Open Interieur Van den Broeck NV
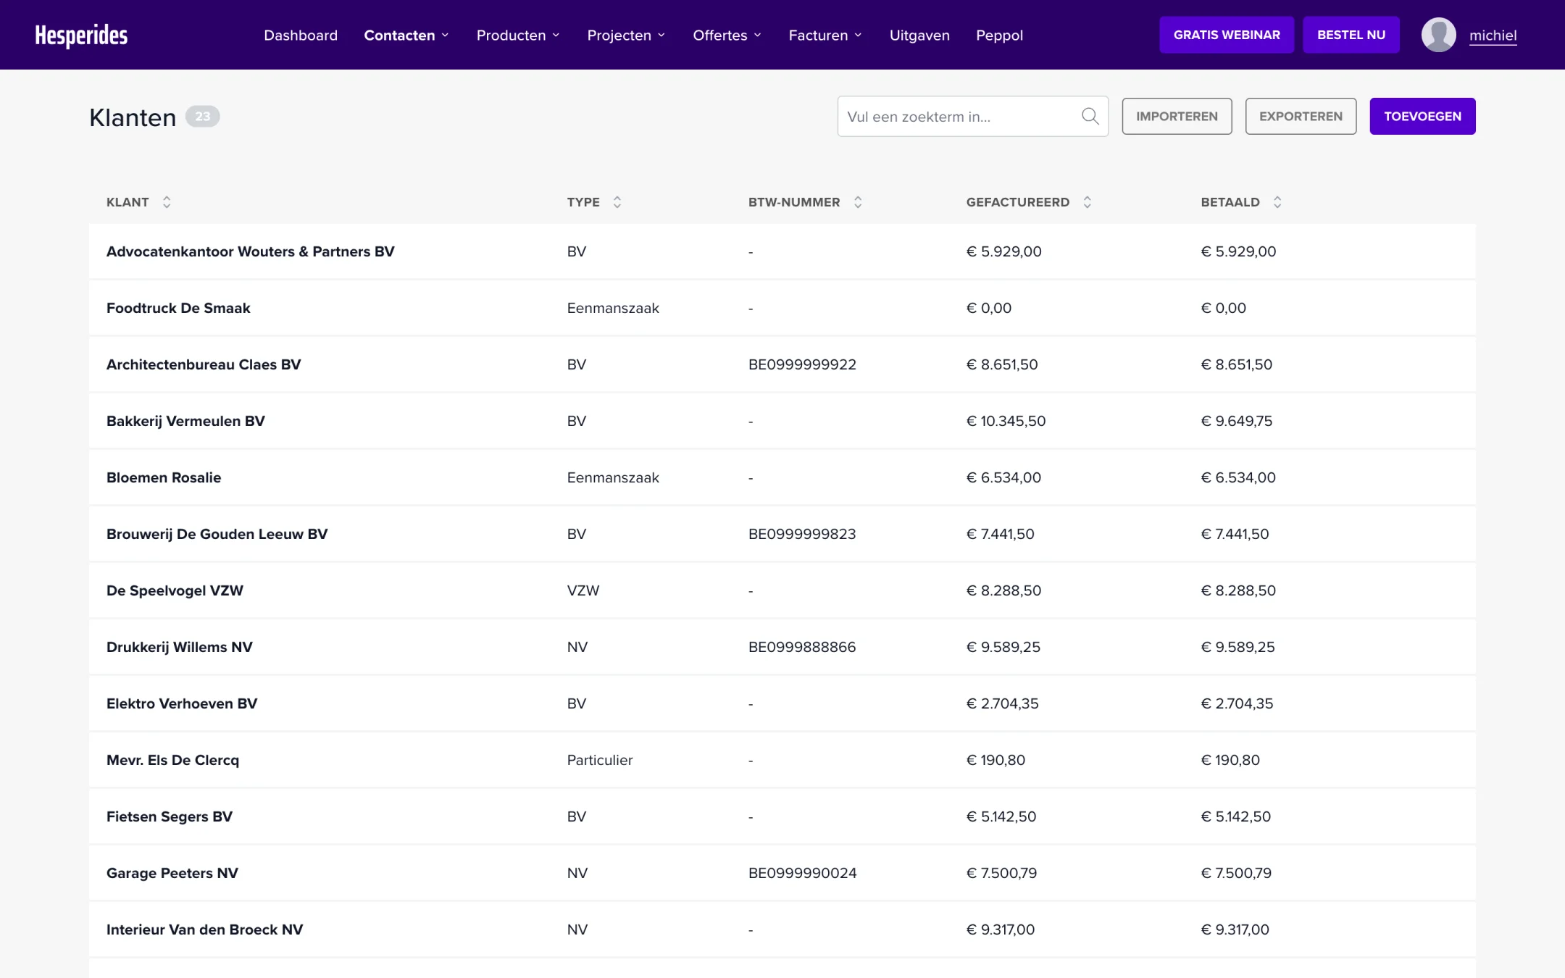The height and width of the screenshot is (978, 1565). [782, 929]
